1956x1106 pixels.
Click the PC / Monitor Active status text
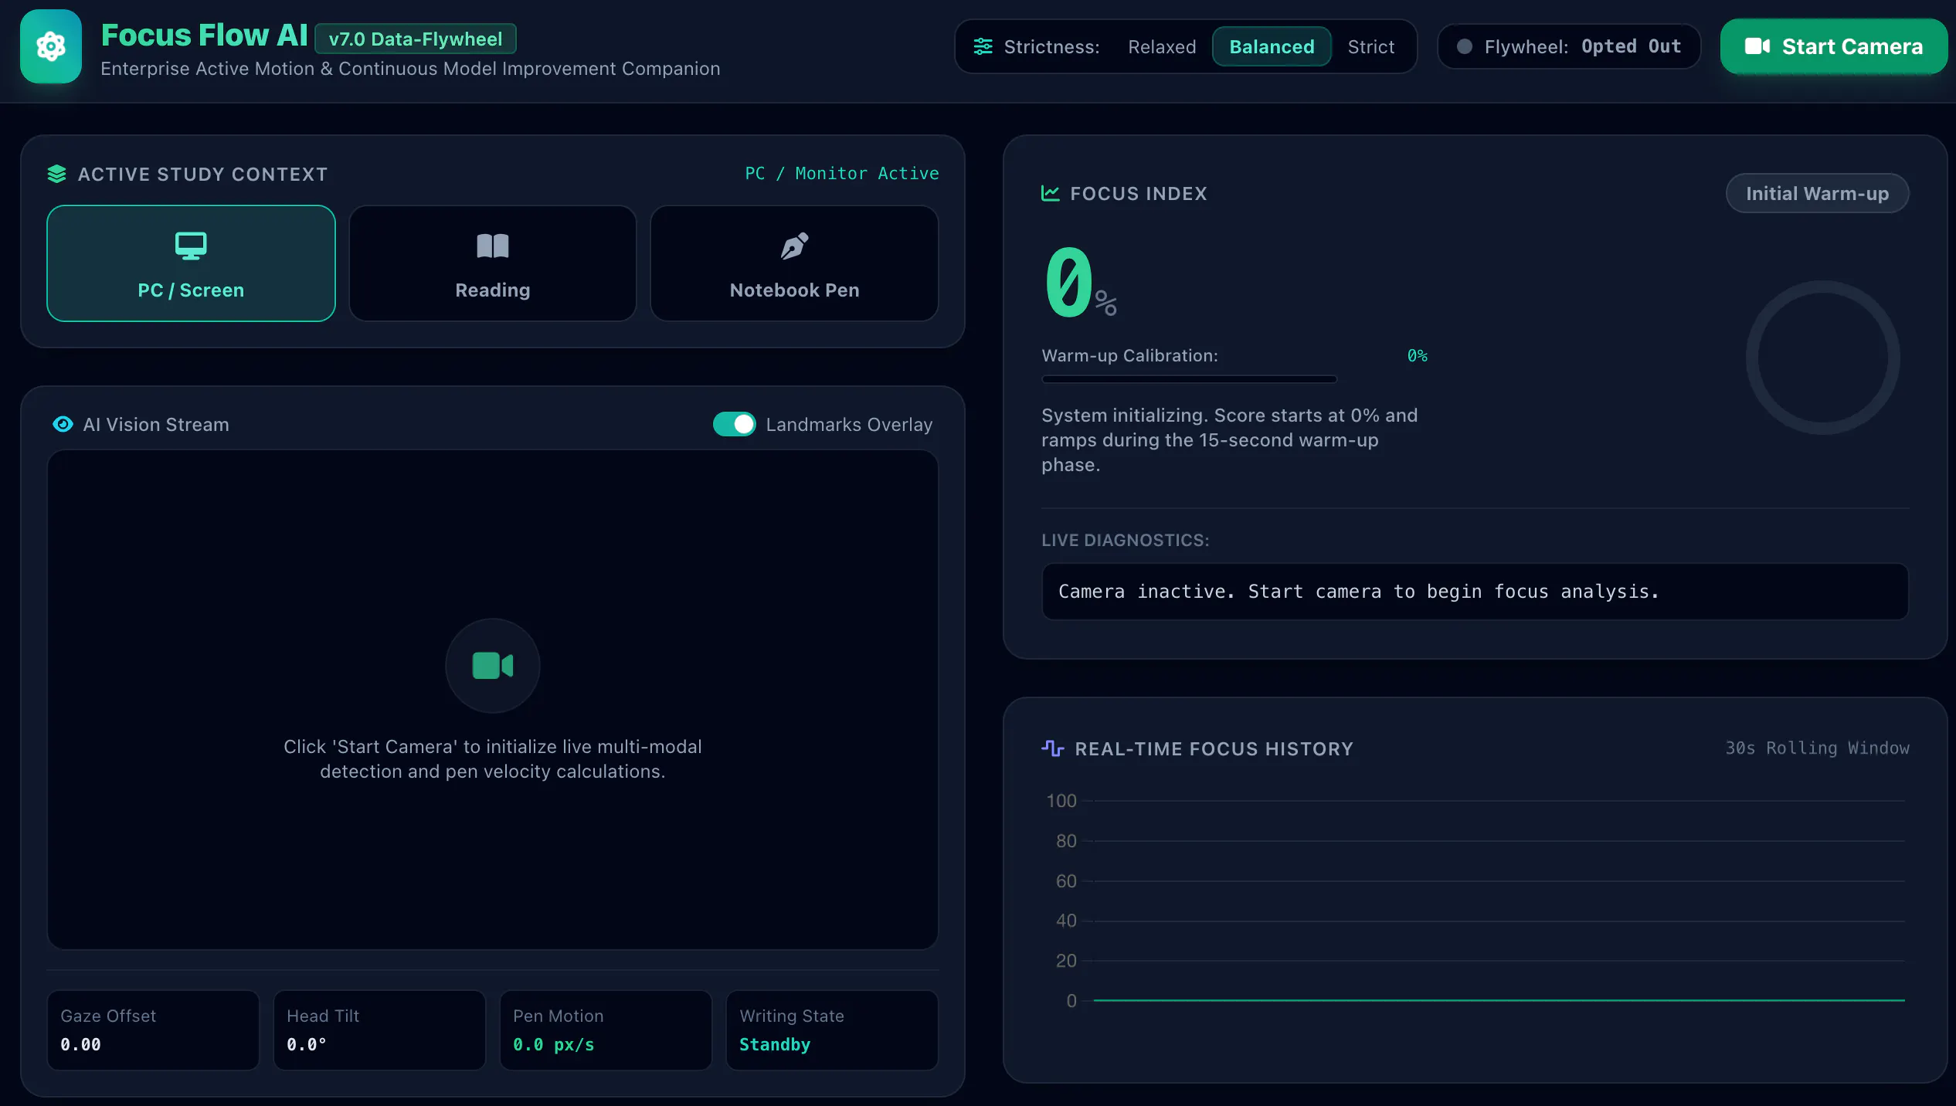842,173
